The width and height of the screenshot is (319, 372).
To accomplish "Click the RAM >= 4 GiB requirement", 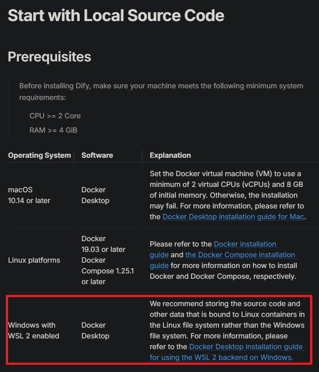I will 53,130.
